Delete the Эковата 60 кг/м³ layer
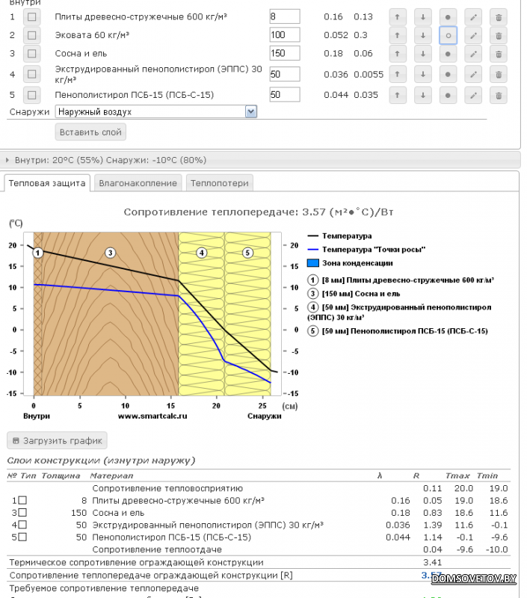527x598 pixels. click(499, 35)
